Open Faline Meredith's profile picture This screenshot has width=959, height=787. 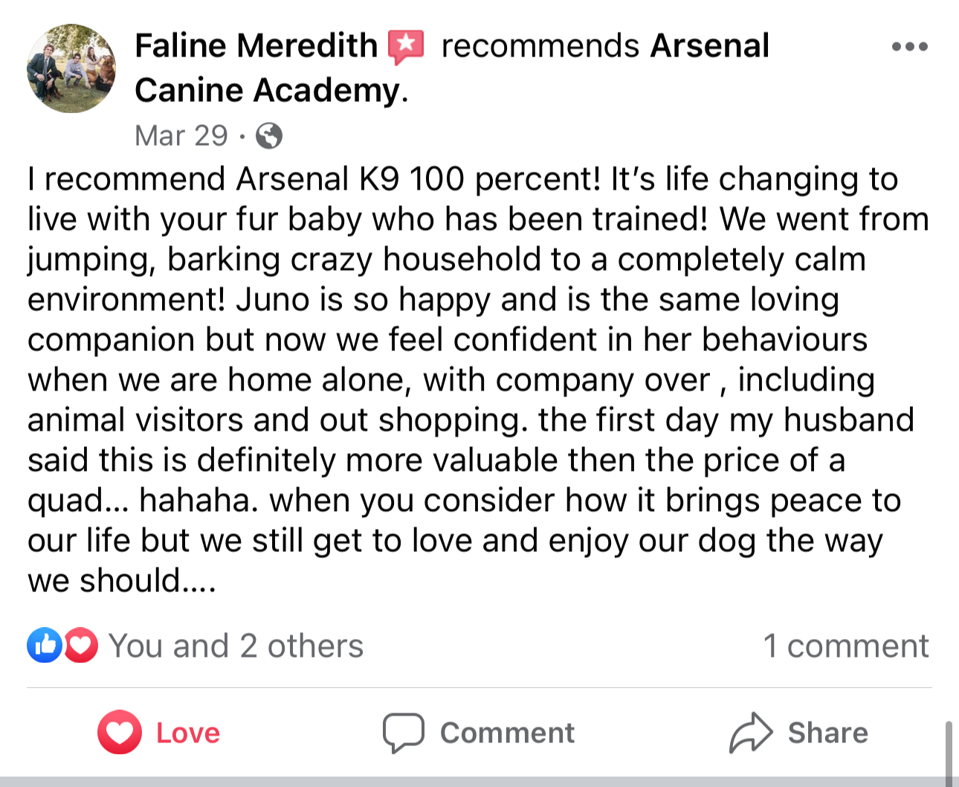[71, 68]
